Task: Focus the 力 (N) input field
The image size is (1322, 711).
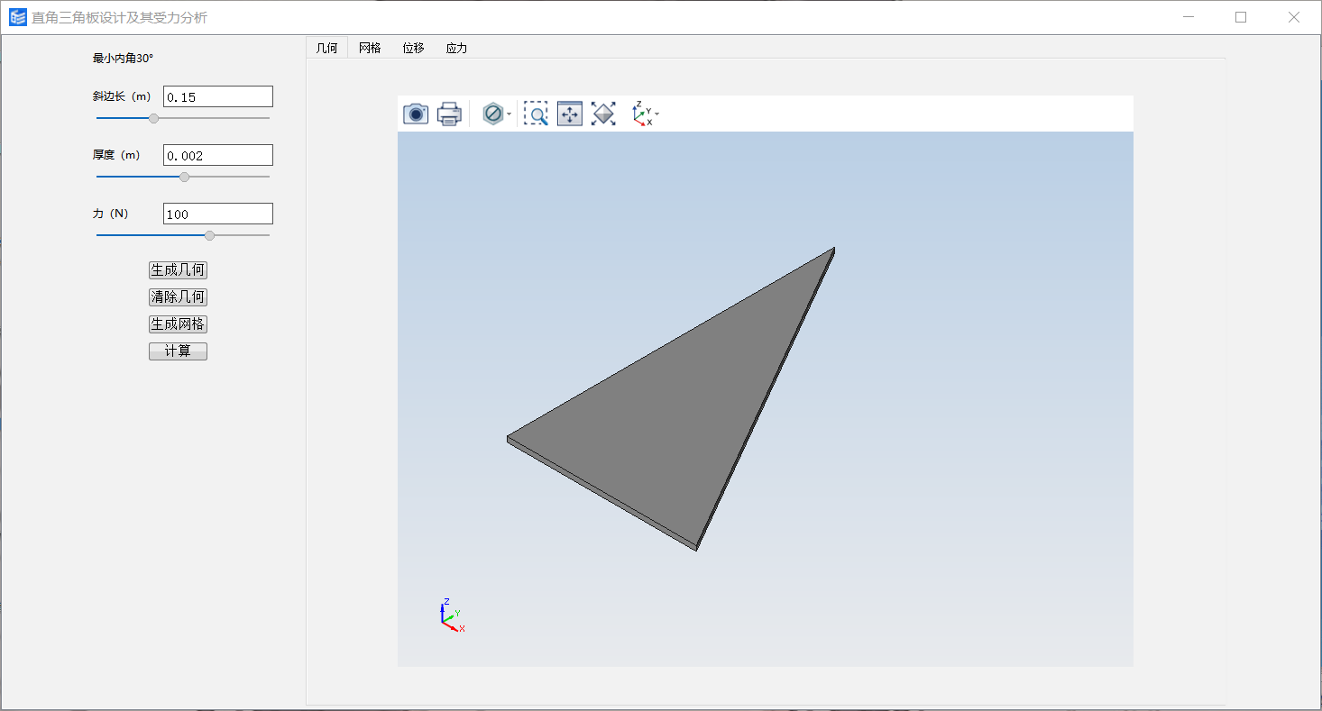Action: tap(218, 214)
